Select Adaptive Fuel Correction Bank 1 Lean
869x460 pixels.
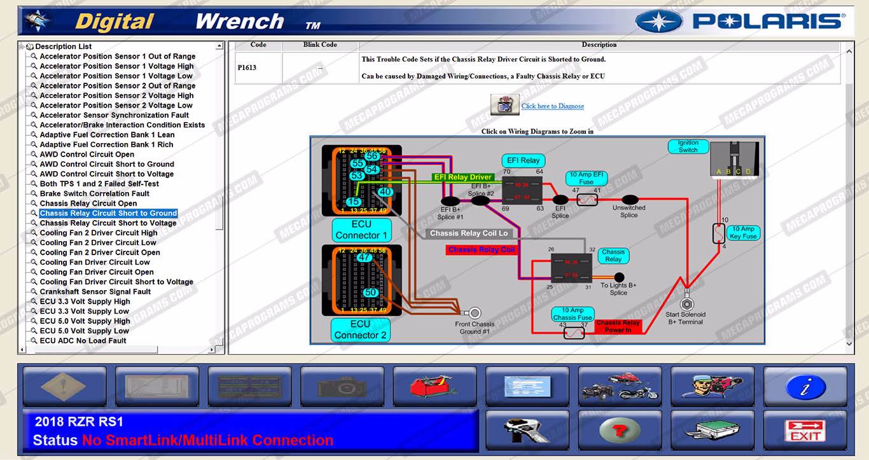pyautogui.click(x=107, y=135)
